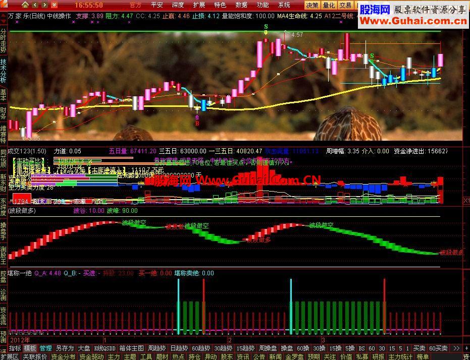Add a new template with the plus icon
This screenshot has height=360, width=470.
point(466,348)
